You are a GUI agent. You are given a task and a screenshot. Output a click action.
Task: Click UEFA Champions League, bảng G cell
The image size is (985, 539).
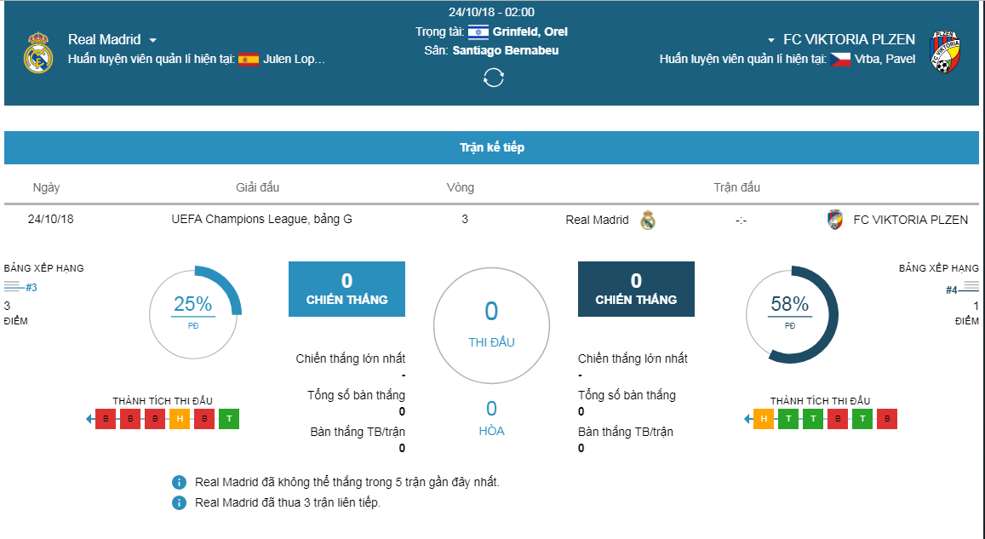[262, 219]
